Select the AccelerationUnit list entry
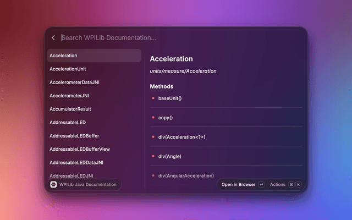This screenshot has width=352, height=220. pyautogui.click(x=94, y=69)
